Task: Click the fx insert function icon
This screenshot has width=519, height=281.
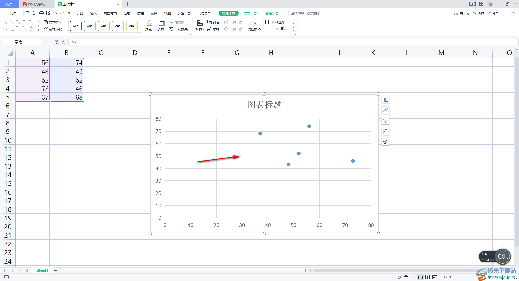Action: click(64, 42)
